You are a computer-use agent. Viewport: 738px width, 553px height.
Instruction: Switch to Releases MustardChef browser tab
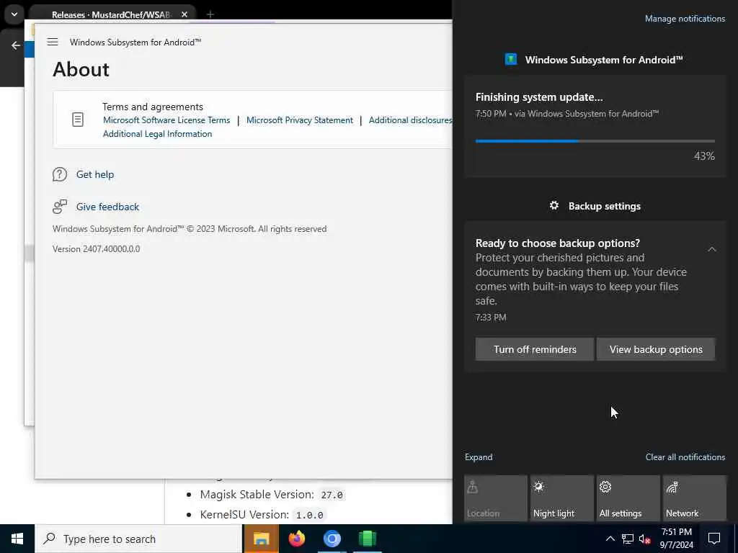112,14
